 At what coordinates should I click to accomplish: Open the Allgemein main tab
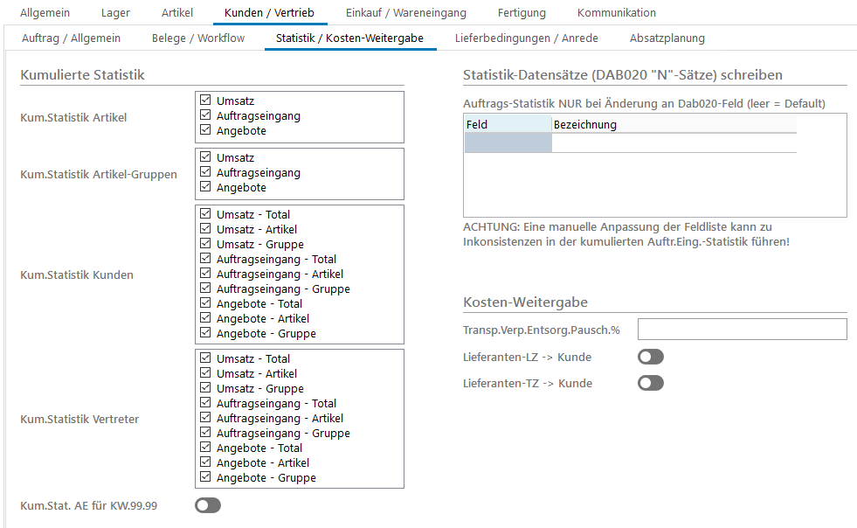click(45, 12)
